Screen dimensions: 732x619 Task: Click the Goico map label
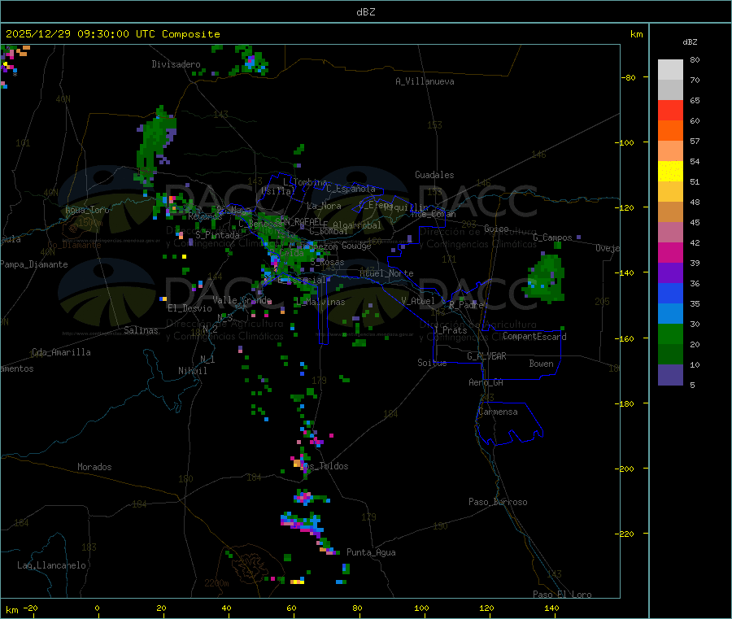pyautogui.click(x=496, y=229)
